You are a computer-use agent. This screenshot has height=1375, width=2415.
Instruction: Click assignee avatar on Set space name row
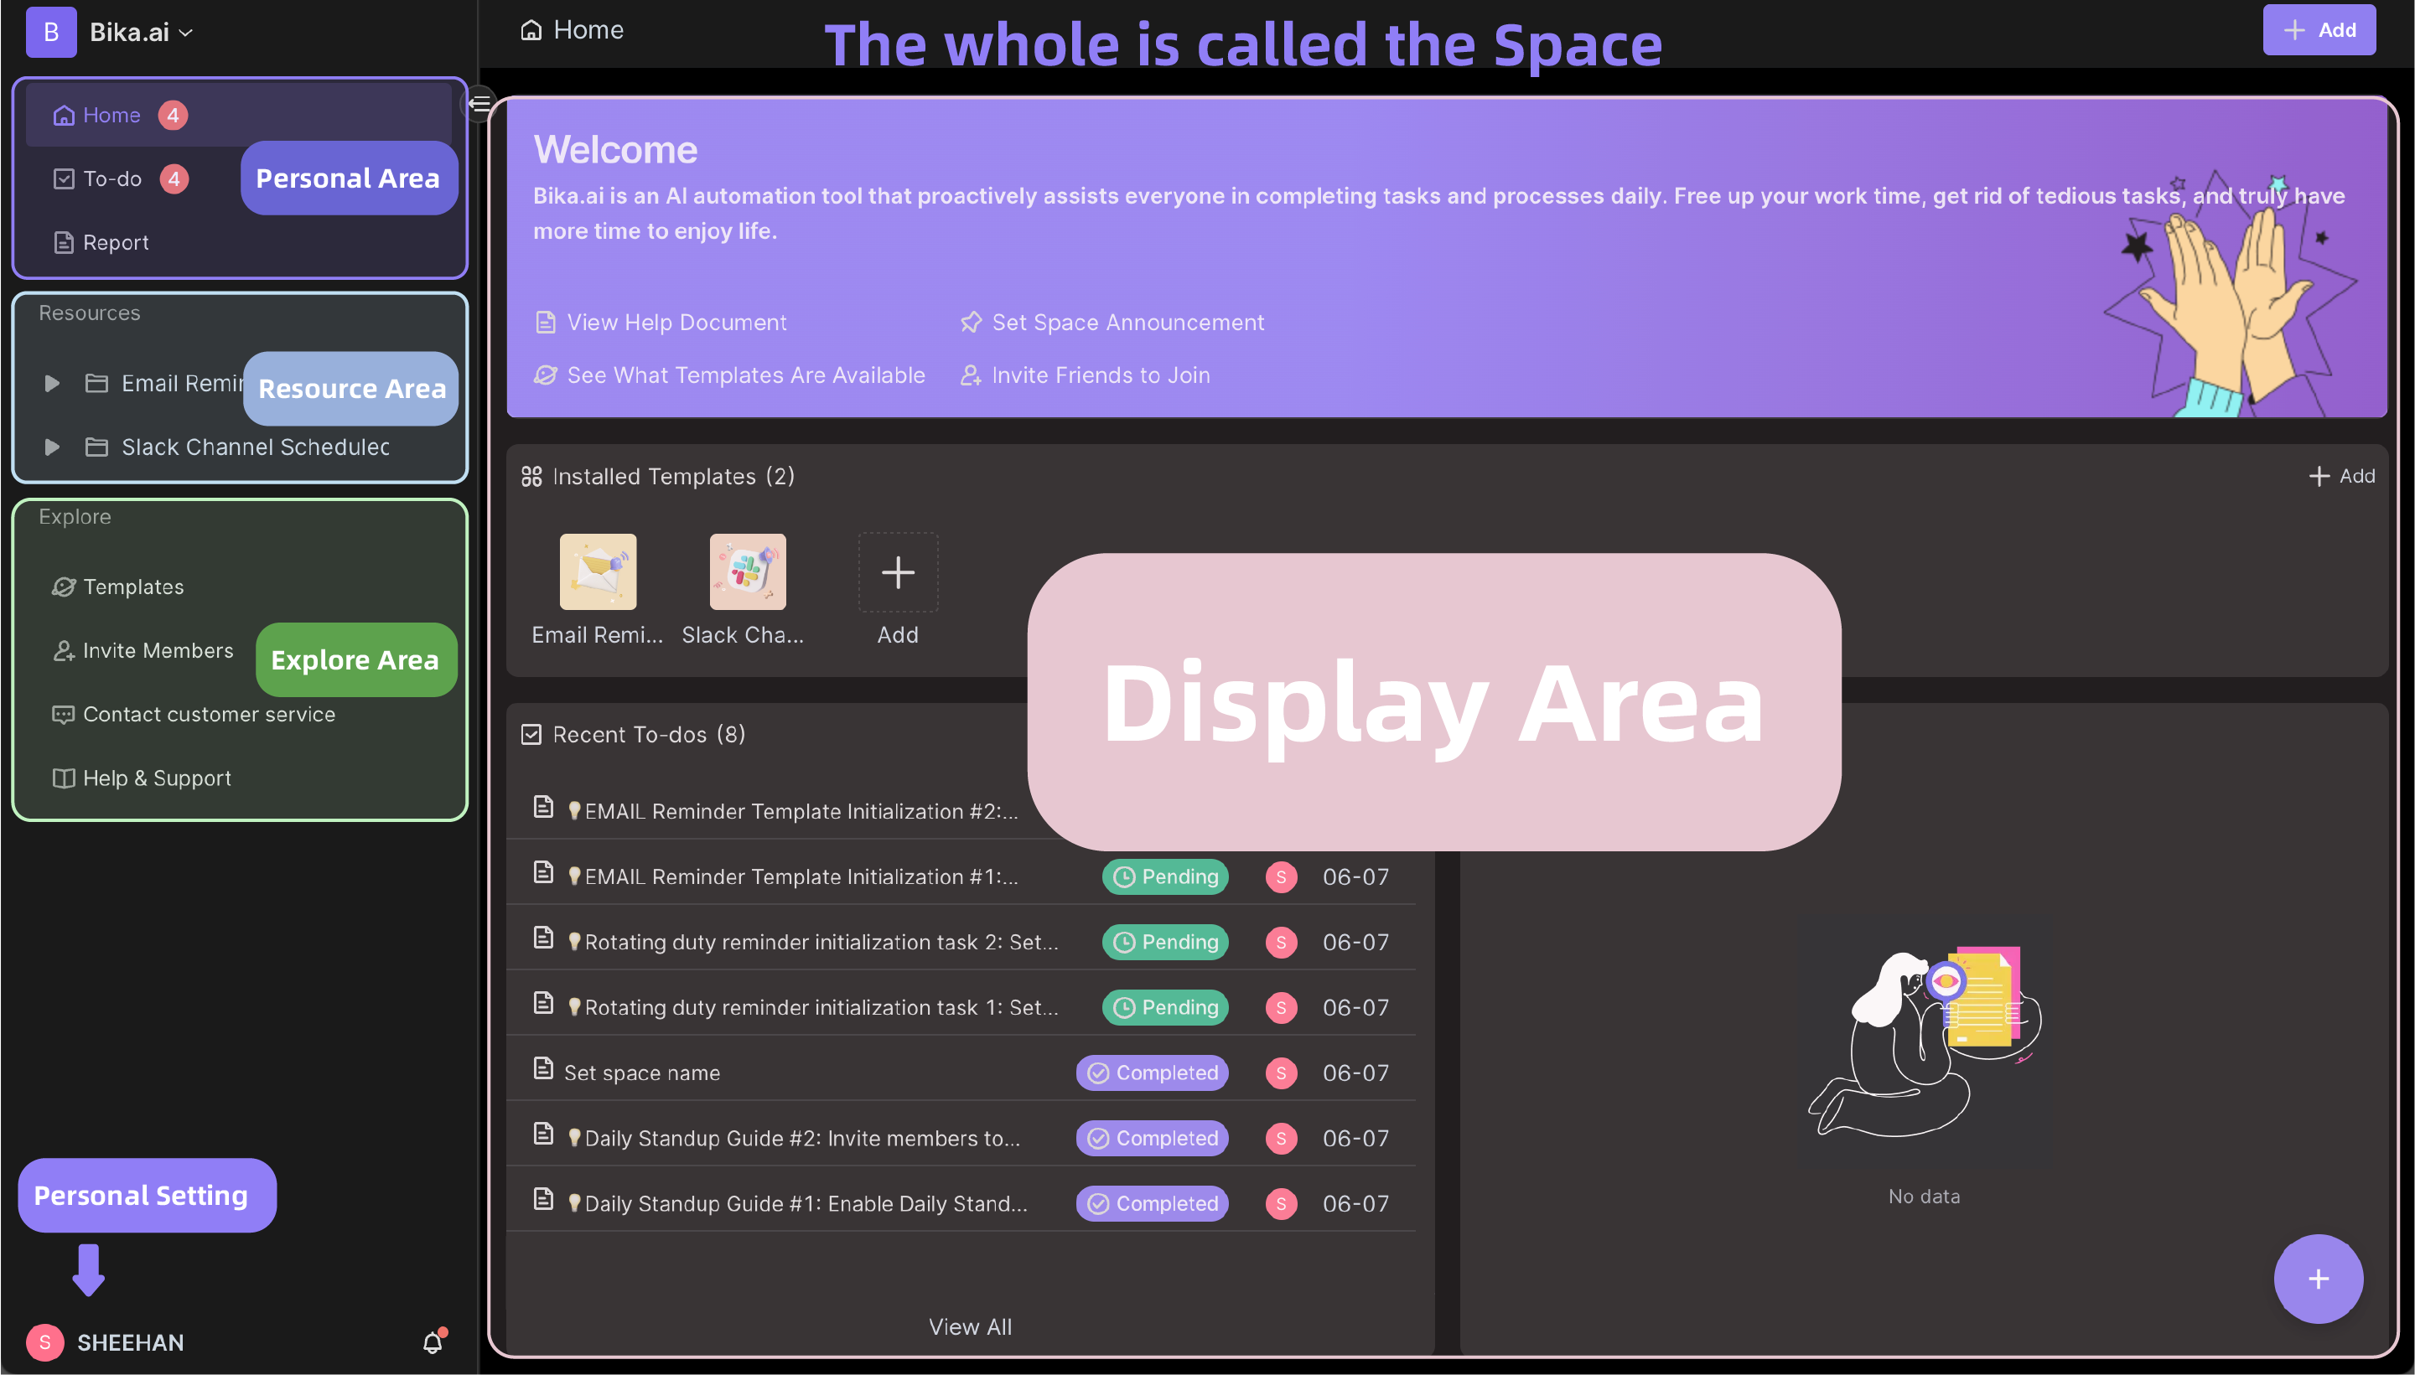pos(1281,1073)
